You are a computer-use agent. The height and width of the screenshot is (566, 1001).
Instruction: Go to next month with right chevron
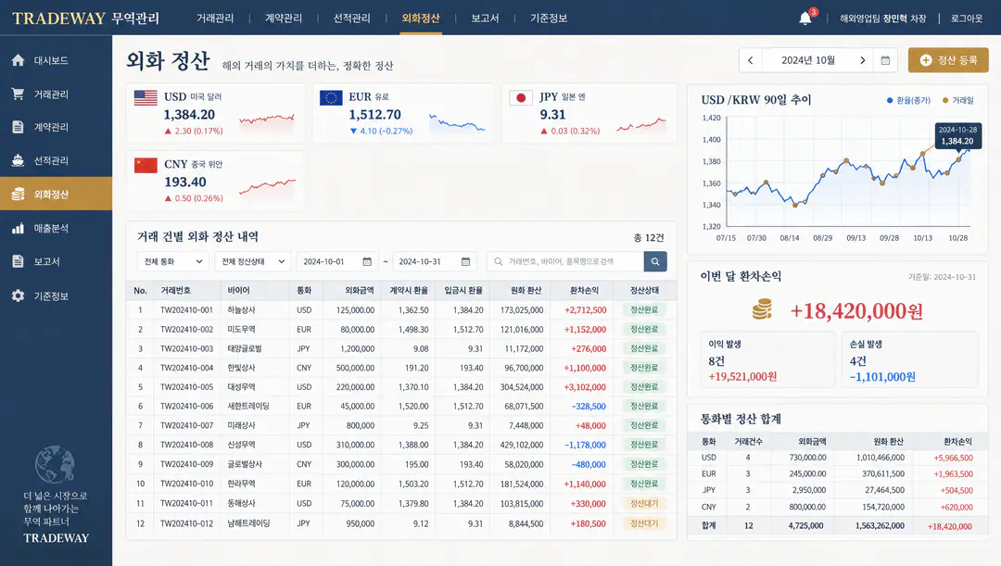coord(863,60)
